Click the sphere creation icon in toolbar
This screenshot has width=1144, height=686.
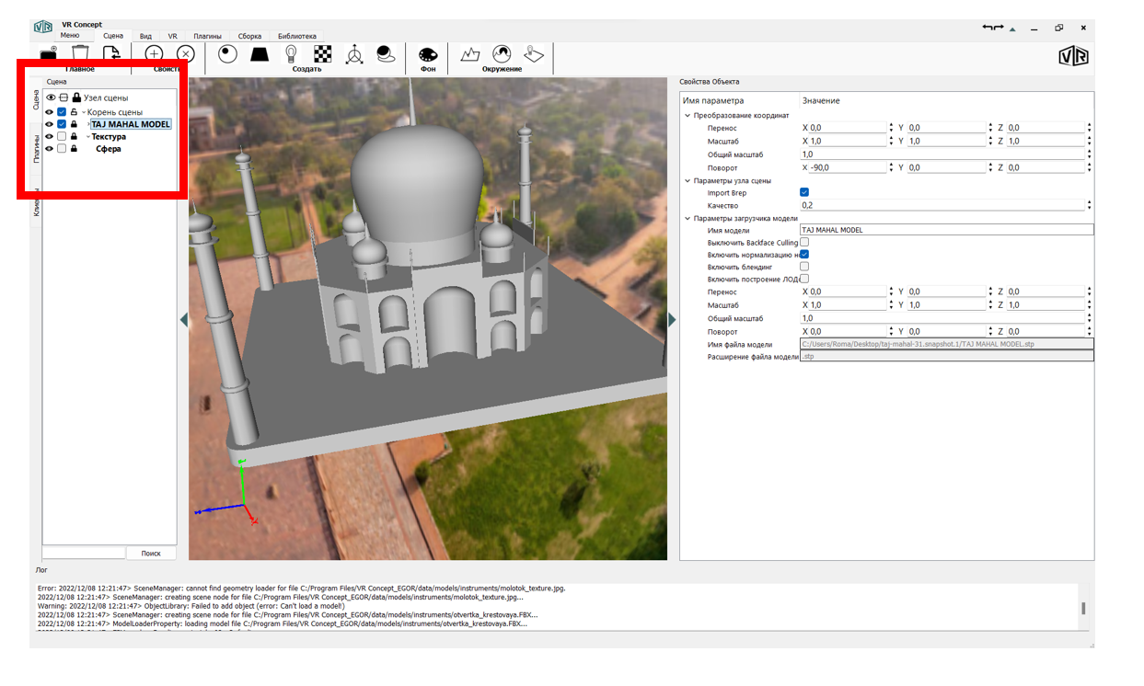click(227, 54)
